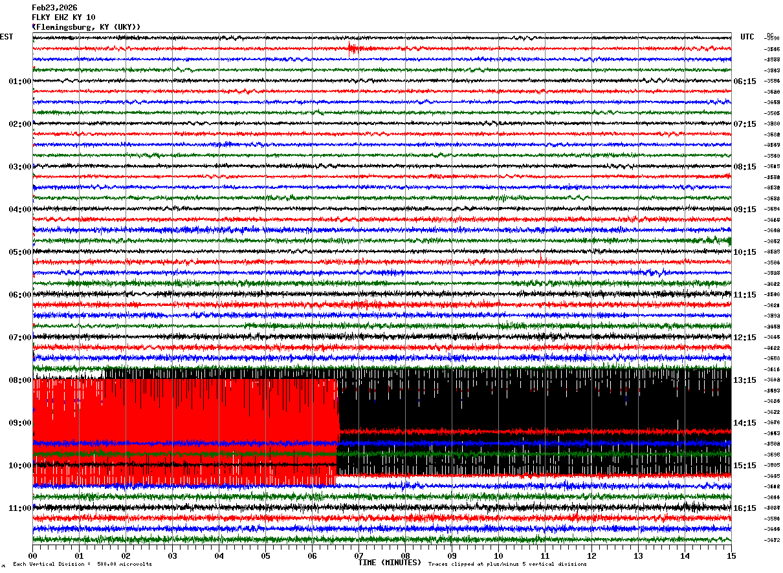Click the UTC time label '14:15'
This screenshot has width=783, height=573.
(745, 423)
